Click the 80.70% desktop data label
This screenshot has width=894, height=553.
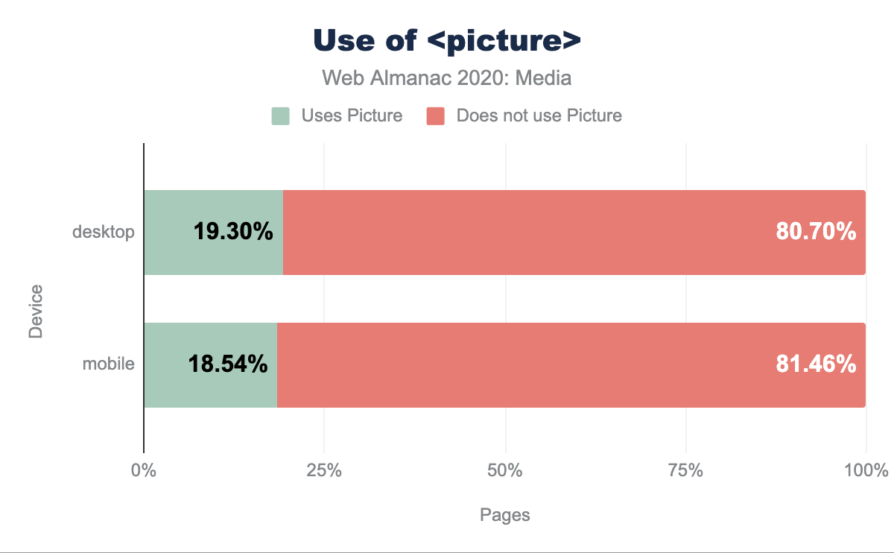click(x=816, y=232)
